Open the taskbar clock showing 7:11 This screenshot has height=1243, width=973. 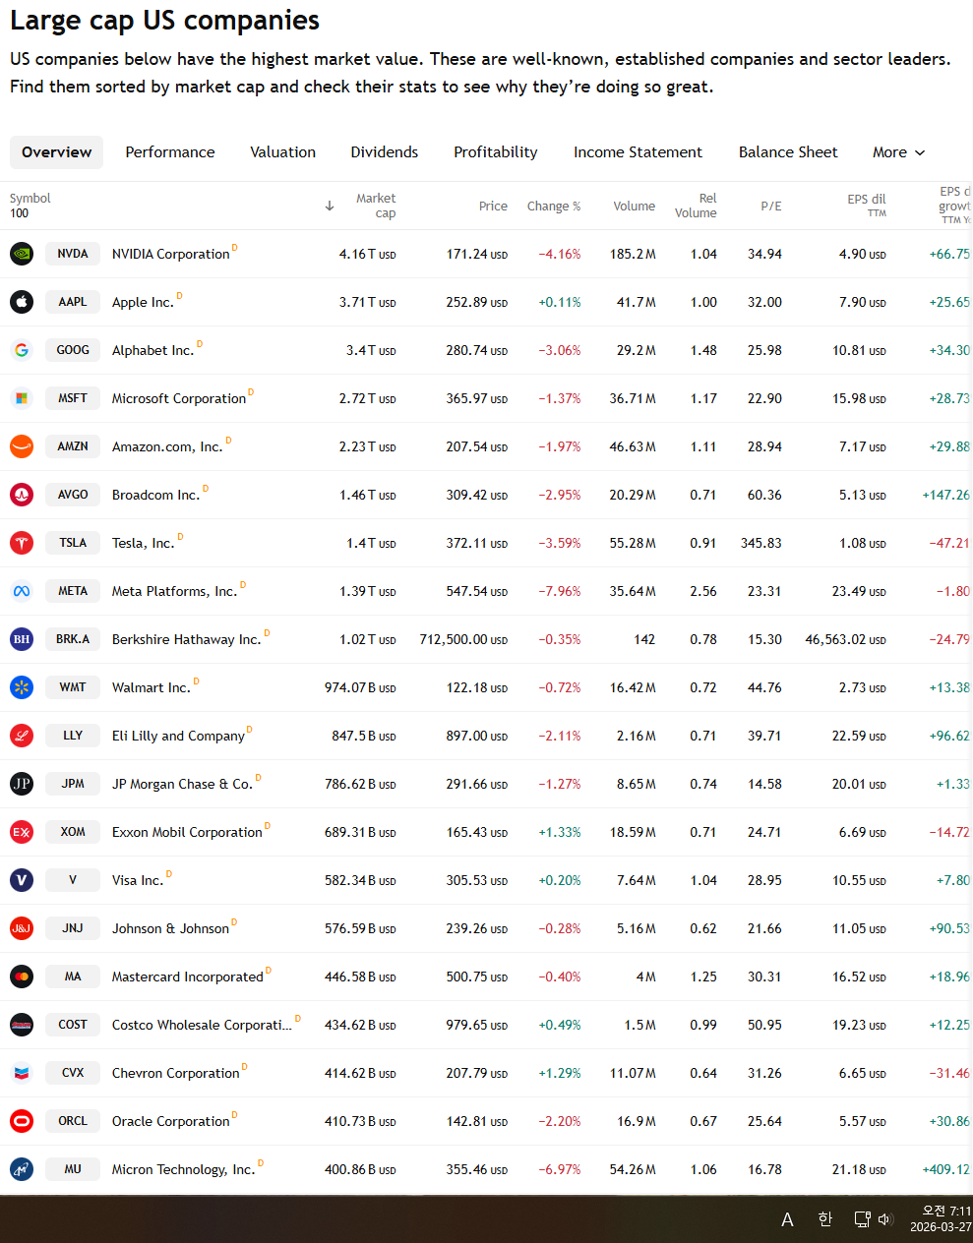[x=941, y=1219]
